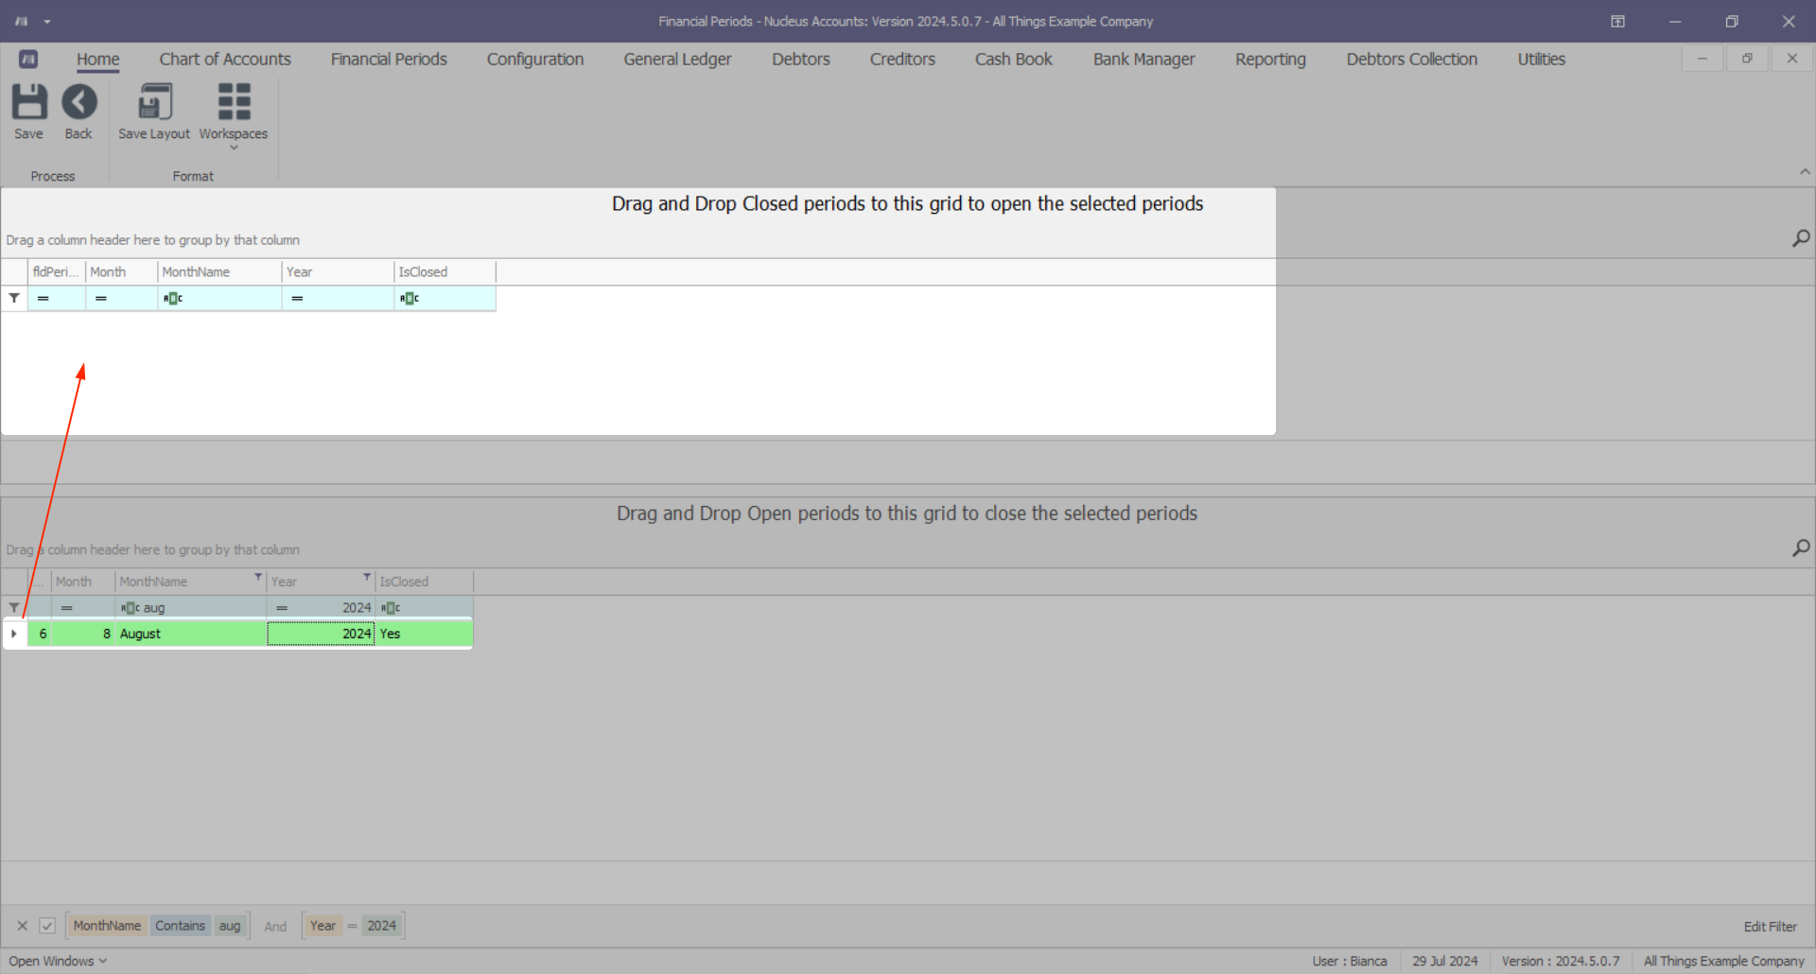The image size is (1816, 974).
Task: Click the upper grid IsClosed column header
Action: pos(445,271)
